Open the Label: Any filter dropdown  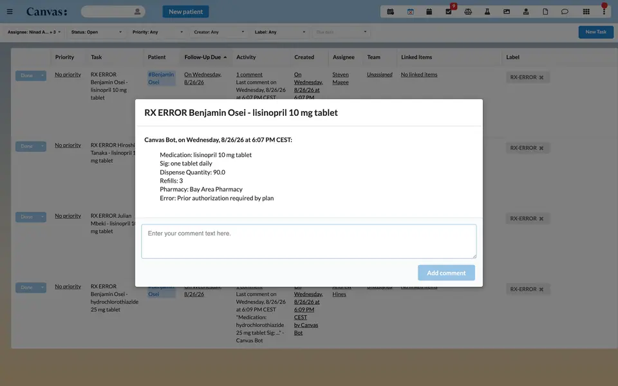[x=280, y=32]
